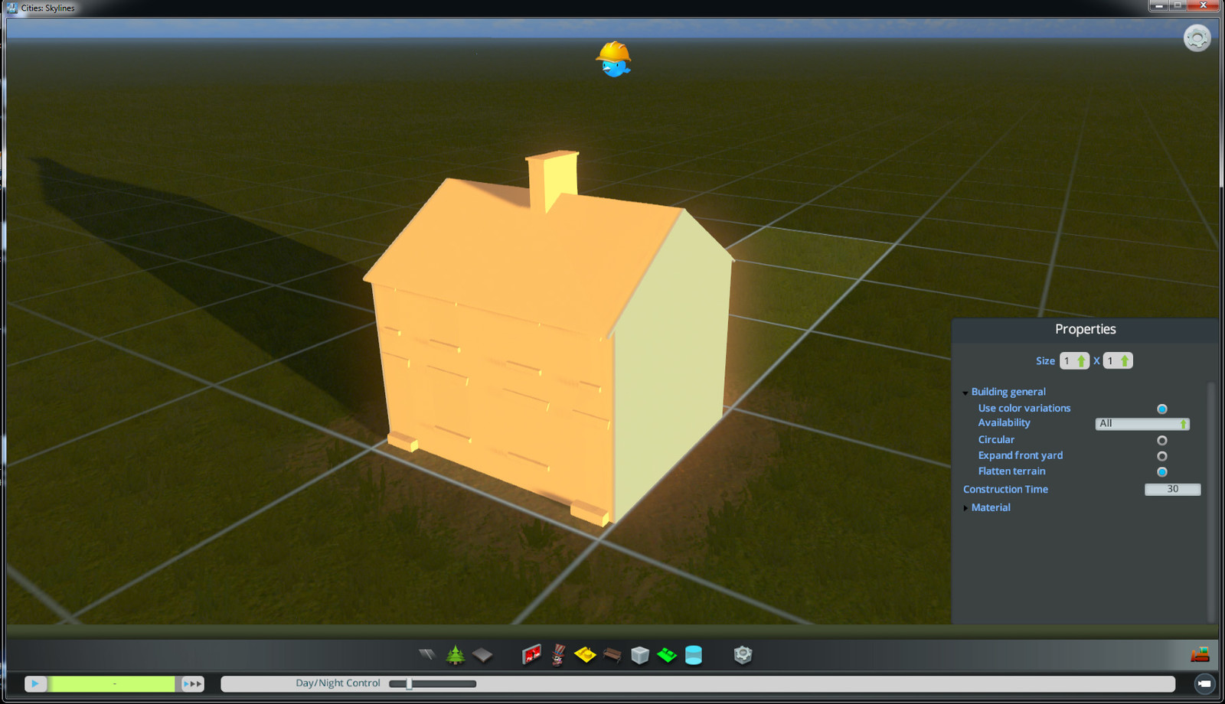
Task: Toggle the Circular option
Action: pyautogui.click(x=1162, y=440)
